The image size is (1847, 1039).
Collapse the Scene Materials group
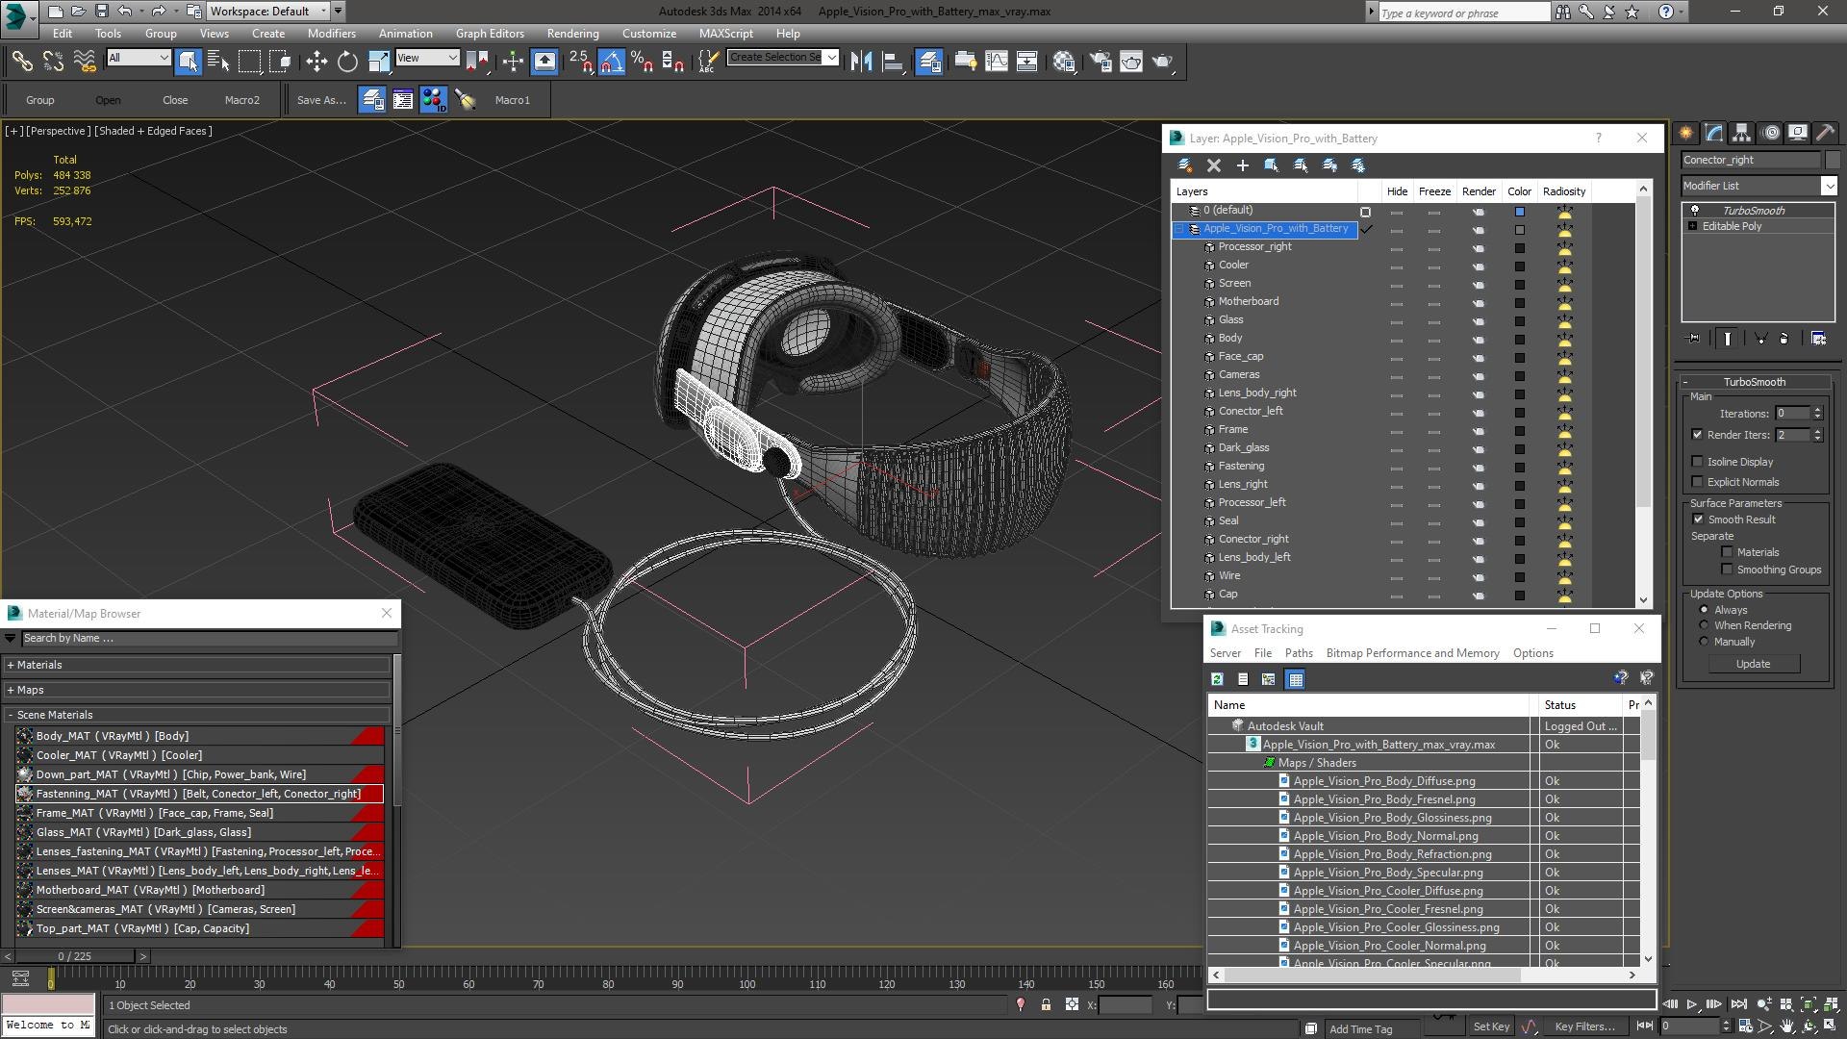click(x=197, y=715)
